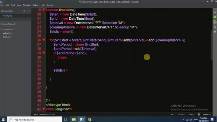217x122 pixels.
Task: Click cursor position Line 33 status text
Action: pos(40,115)
